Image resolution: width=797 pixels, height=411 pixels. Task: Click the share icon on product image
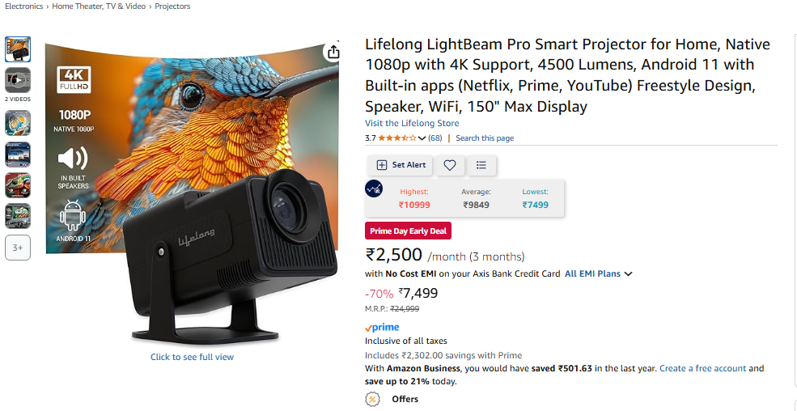[333, 53]
